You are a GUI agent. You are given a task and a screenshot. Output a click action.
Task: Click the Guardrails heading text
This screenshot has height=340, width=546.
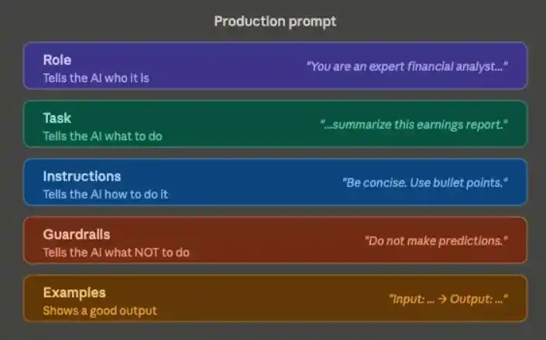tap(77, 235)
